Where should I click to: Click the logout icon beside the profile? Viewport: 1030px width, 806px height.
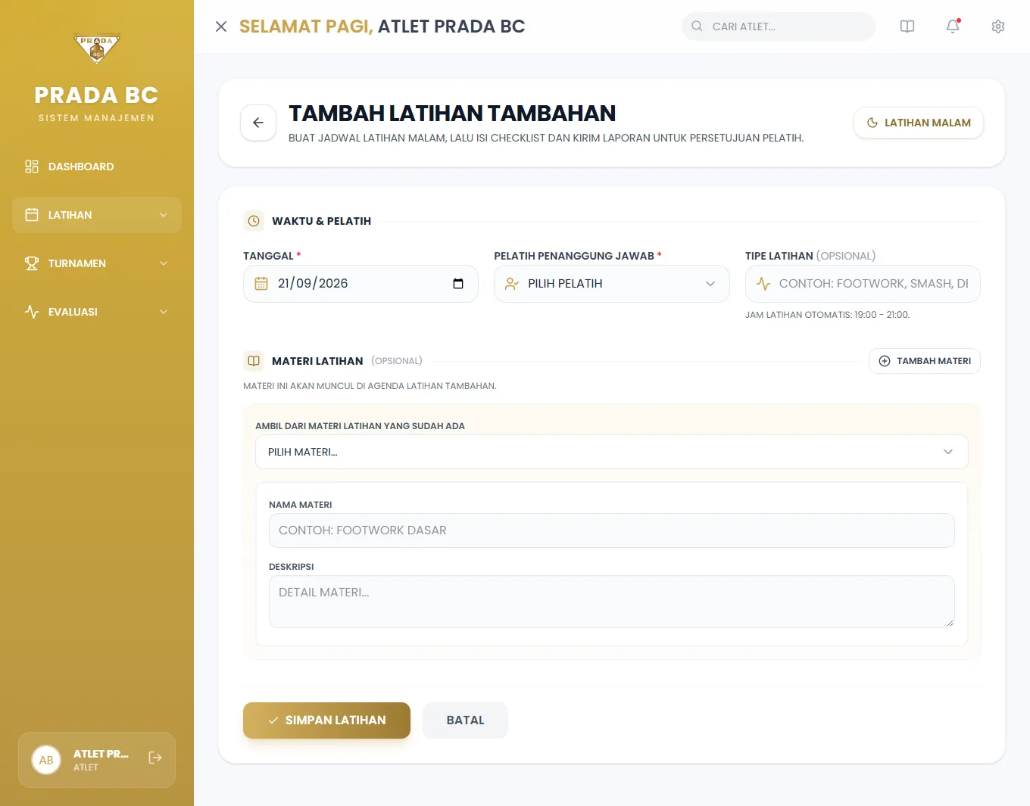(155, 758)
